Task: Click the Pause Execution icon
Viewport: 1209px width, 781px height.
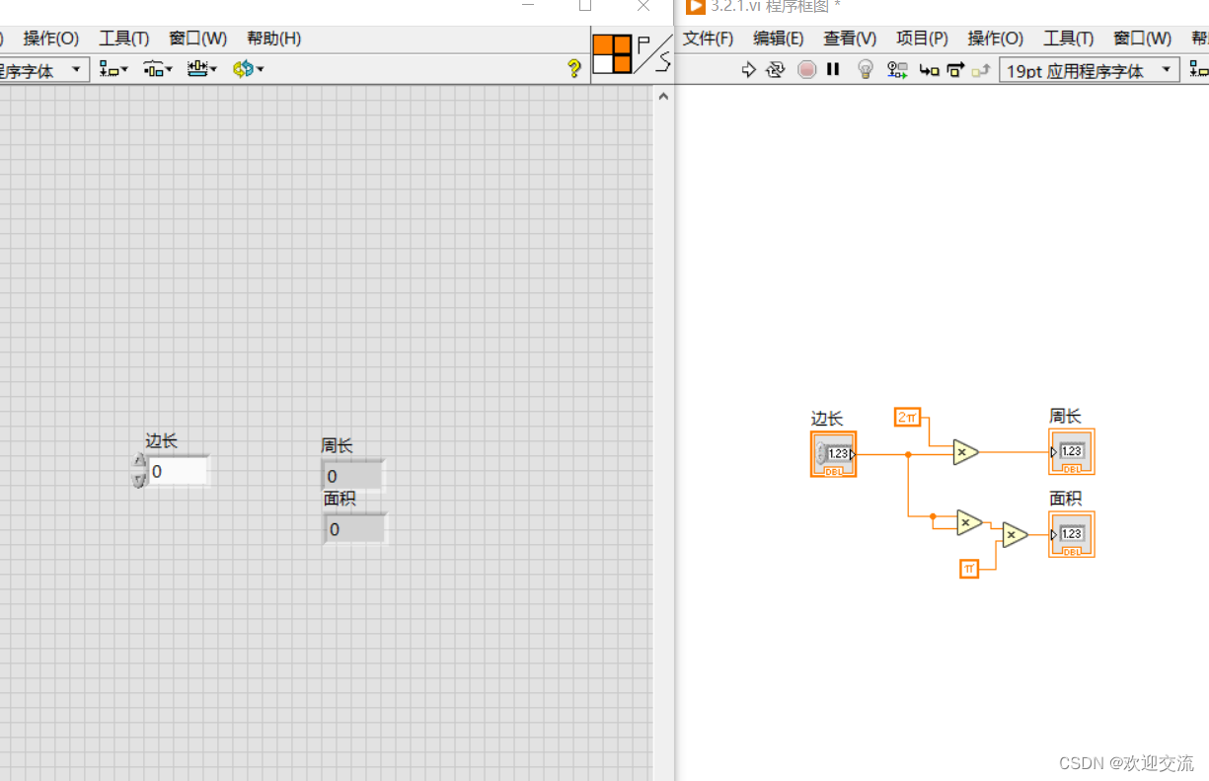Action: click(x=834, y=69)
